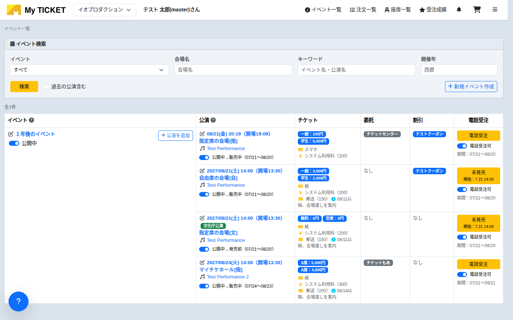Check the 過去の公演含む checkbox
513x320 pixels.
(x=46, y=86)
